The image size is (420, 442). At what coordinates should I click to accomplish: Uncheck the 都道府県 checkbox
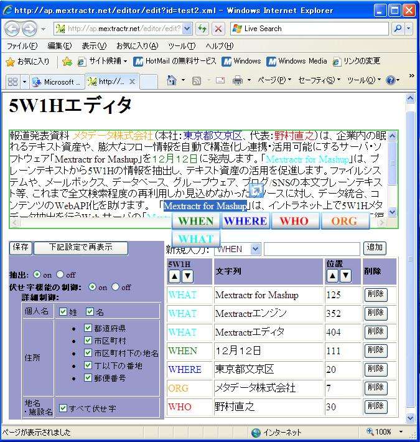point(88,328)
